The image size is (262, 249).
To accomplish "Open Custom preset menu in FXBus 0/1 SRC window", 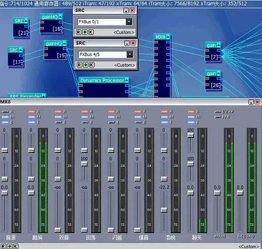I will (x=124, y=32).
